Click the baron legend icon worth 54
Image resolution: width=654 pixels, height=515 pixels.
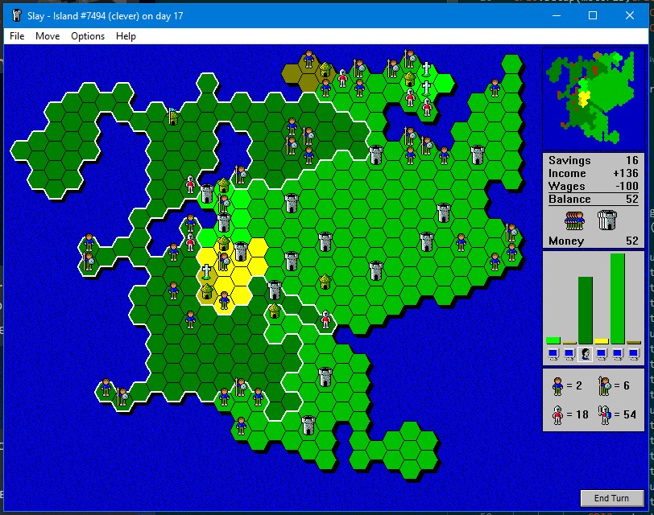pyautogui.click(x=604, y=414)
